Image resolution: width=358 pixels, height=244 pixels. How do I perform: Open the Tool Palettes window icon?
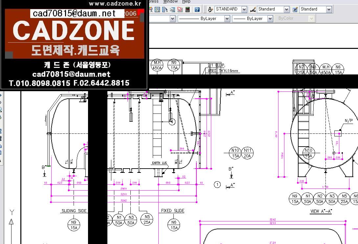165,10
